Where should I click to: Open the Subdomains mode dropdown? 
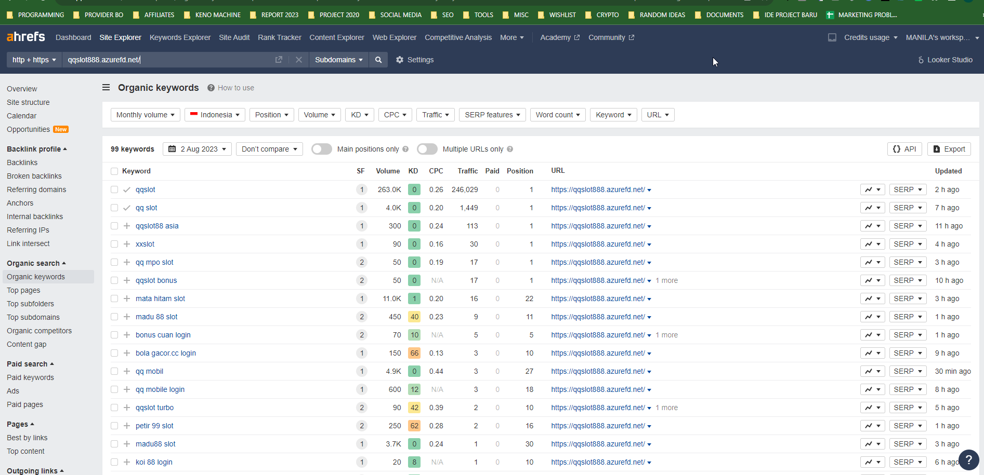338,60
